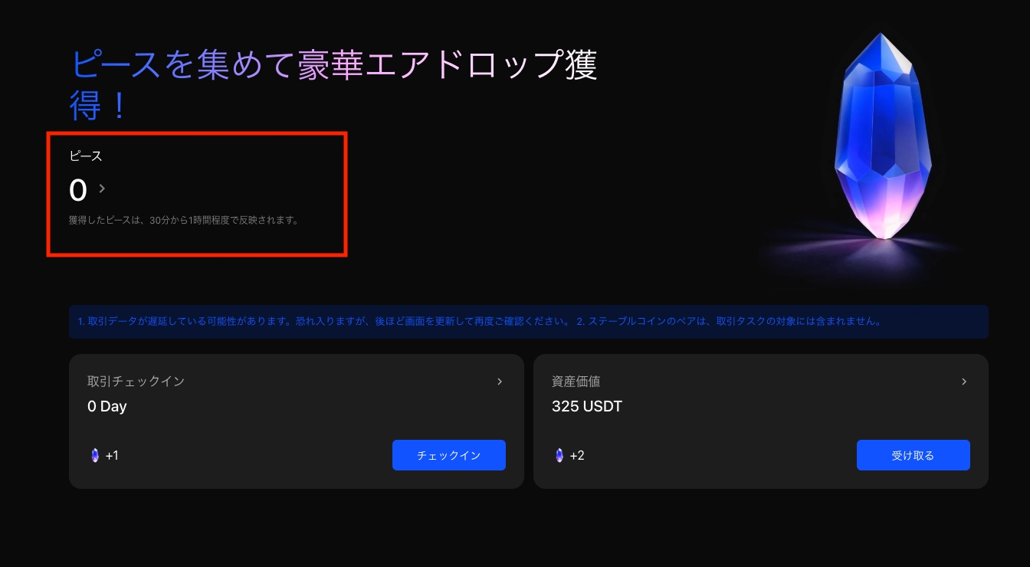Open 取引チェックイン details with its chevron arrow
This screenshot has width=1030, height=567.
[x=500, y=382]
